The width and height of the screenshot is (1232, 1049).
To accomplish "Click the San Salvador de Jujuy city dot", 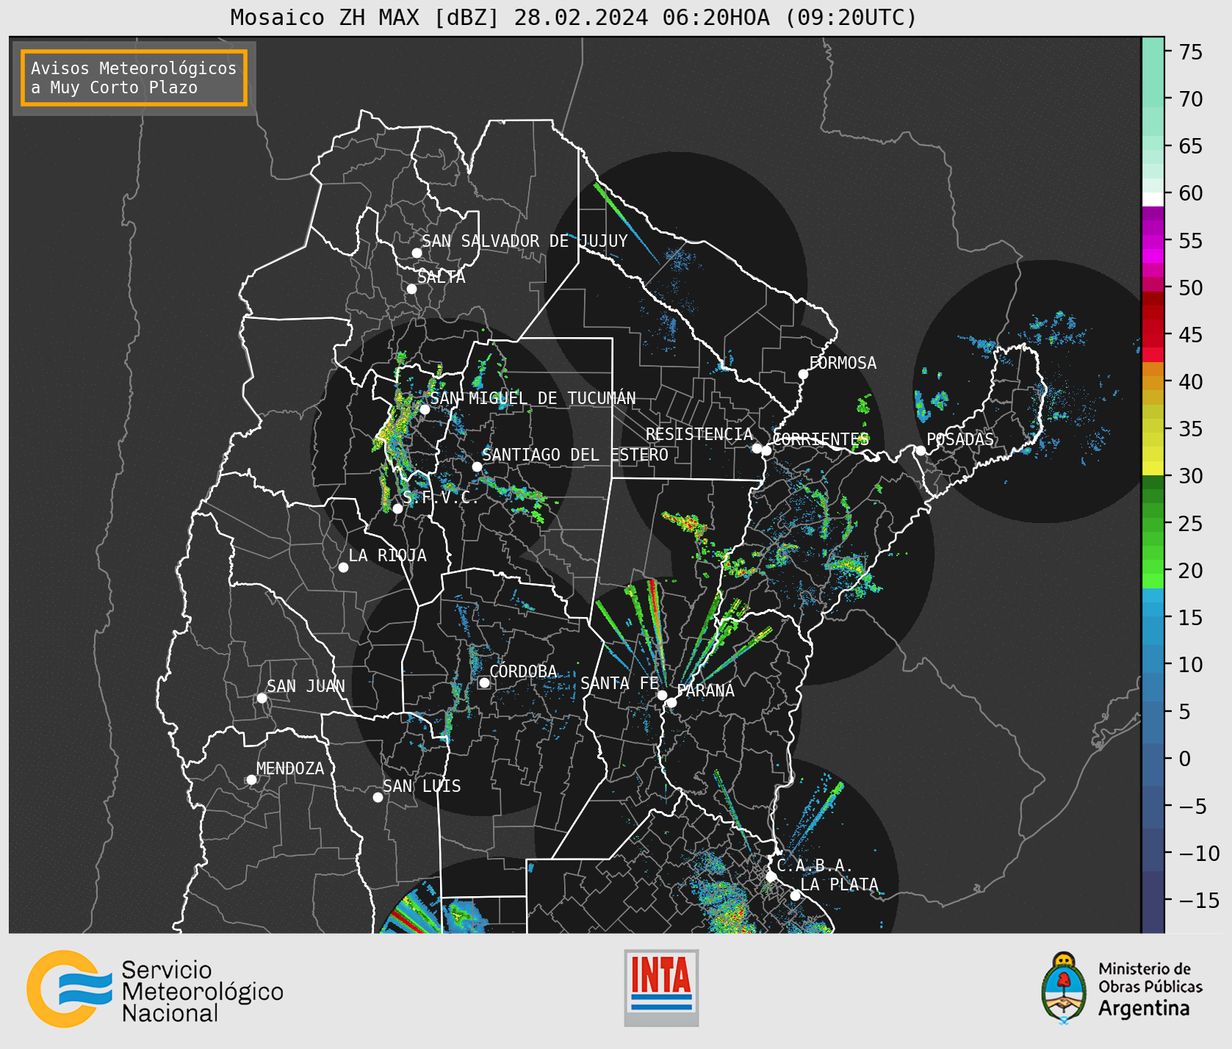I will coord(417,253).
